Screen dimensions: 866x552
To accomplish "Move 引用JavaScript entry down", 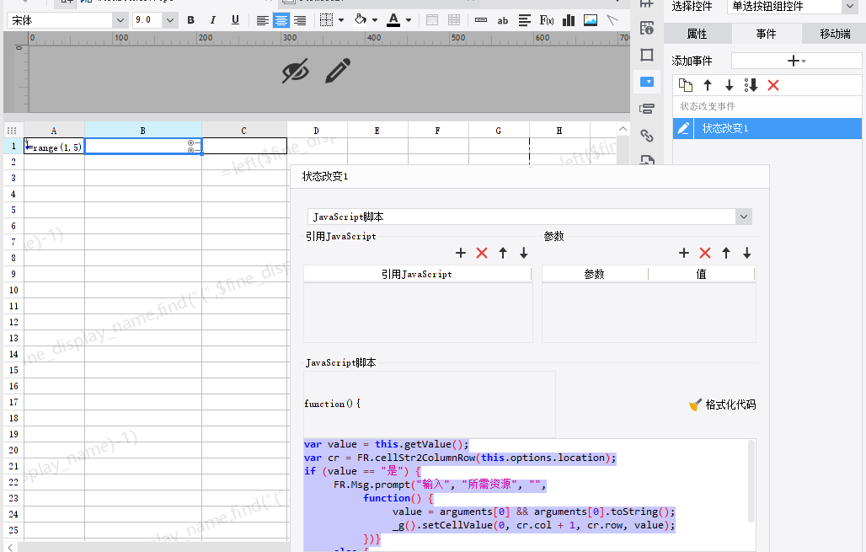I will (x=524, y=253).
